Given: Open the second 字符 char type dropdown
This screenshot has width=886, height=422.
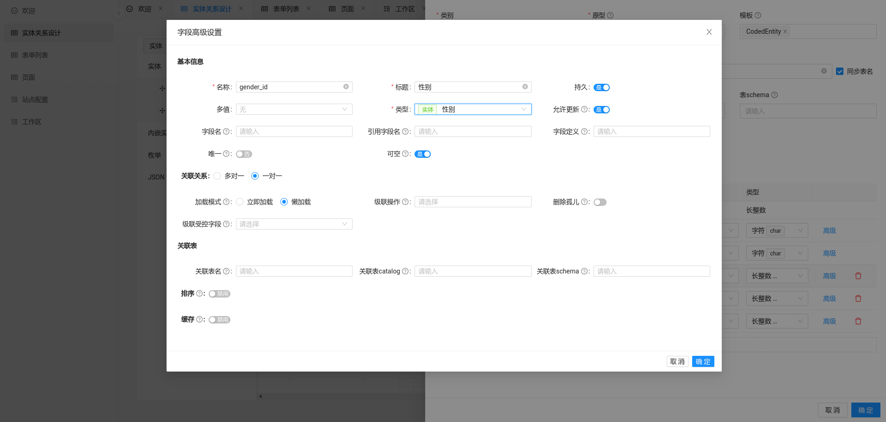Looking at the screenshot, I should [777, 253].
